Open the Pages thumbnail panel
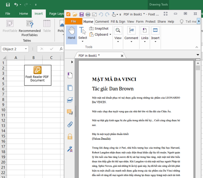The image size is (203, 178). [x=70, y=88]
